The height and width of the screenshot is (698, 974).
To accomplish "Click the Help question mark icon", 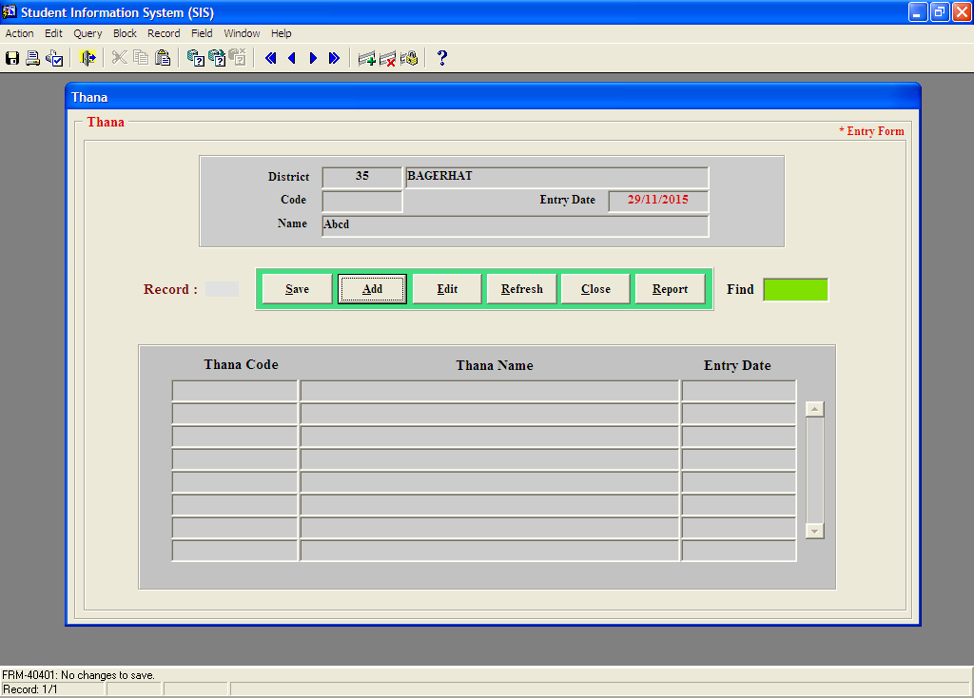I will [x=441, y=58].
